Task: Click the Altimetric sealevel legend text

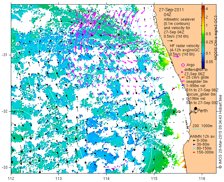Action: click(x=179, y=19)
